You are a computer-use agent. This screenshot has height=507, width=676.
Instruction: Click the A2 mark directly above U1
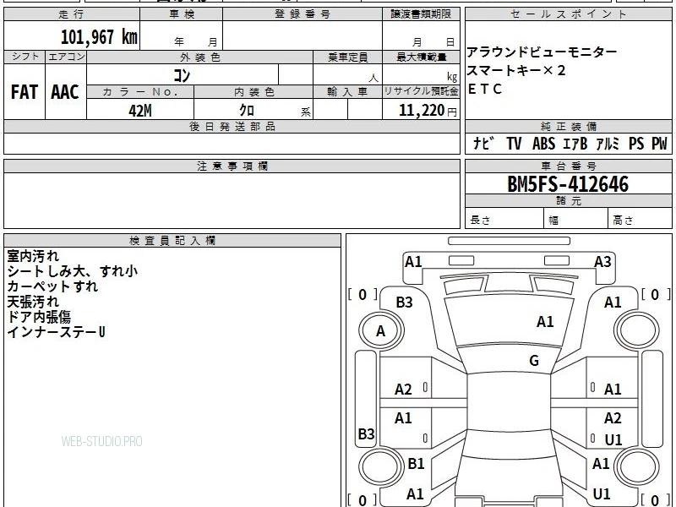[613, 417]
